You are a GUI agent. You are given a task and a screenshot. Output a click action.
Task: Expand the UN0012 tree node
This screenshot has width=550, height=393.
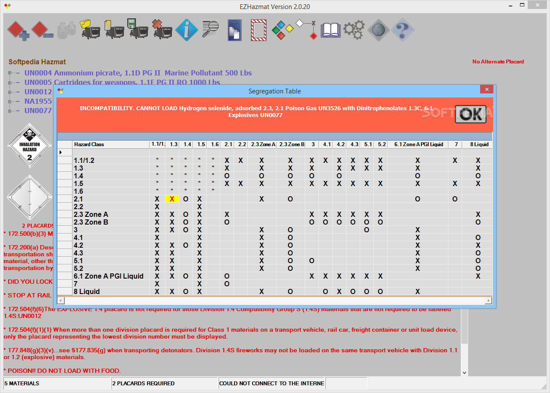click(10, 92)
